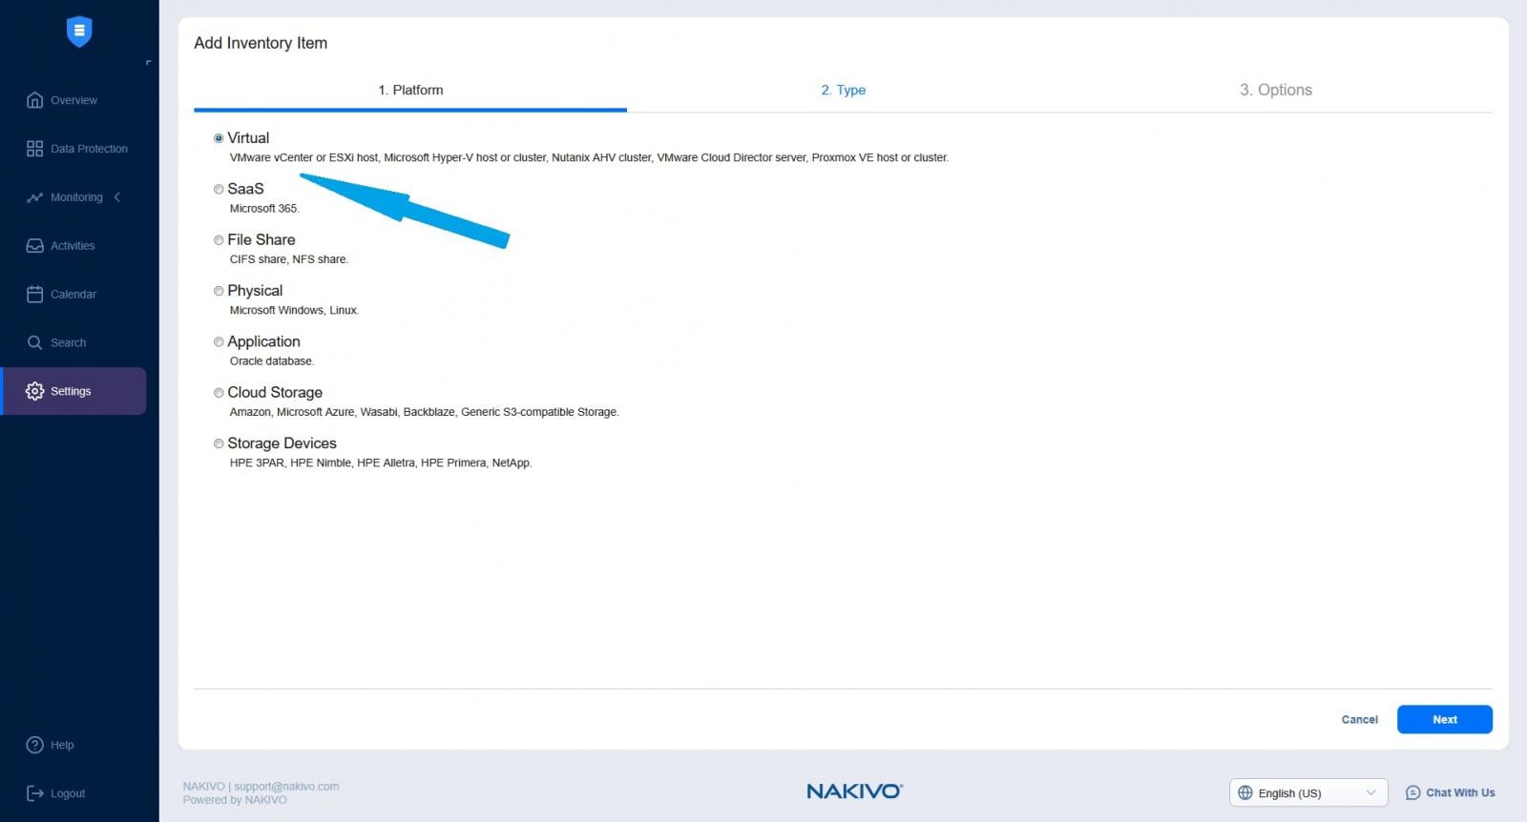Click the SaaS option label
Screen dimensions: 1527x822
pos(245,189)
